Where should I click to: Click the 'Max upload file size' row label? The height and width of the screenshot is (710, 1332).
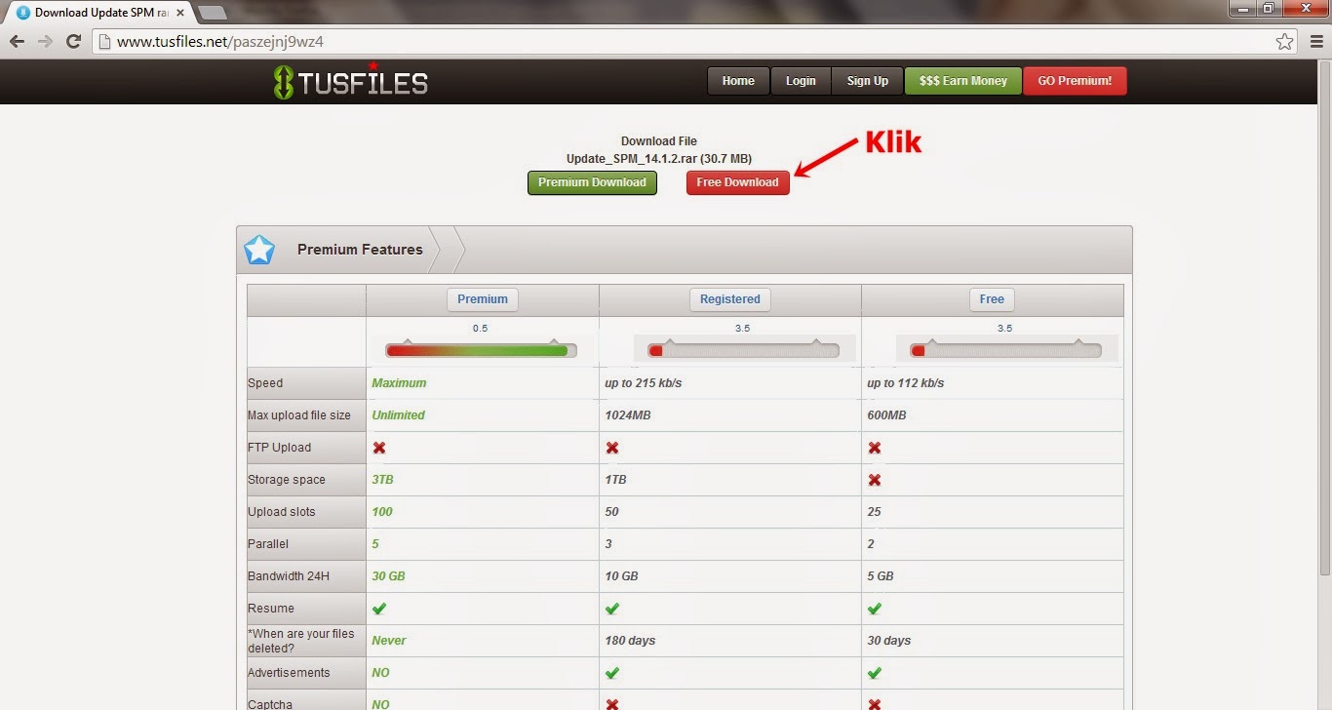[299, 415]
